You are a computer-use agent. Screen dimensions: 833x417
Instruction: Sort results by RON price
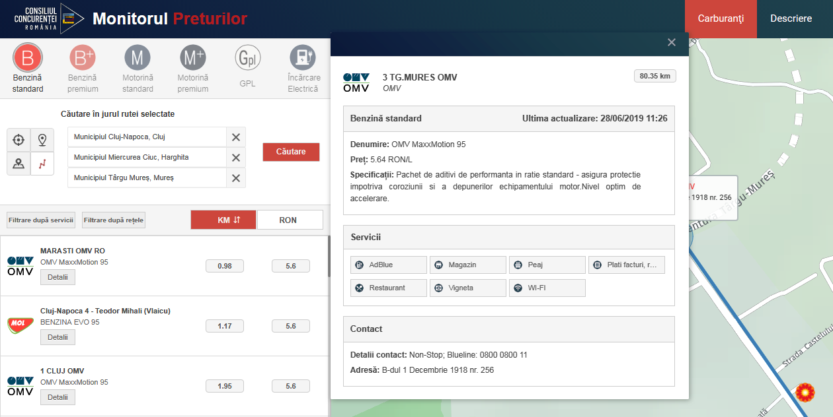[290, 220]
